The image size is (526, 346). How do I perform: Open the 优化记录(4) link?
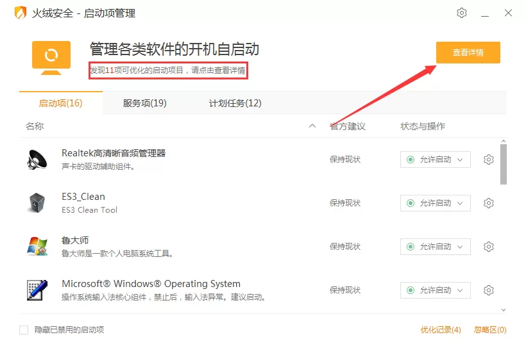point(441,330)
